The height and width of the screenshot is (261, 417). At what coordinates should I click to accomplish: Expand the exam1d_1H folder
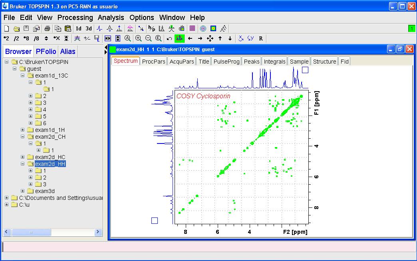click(x=23, y=130)
